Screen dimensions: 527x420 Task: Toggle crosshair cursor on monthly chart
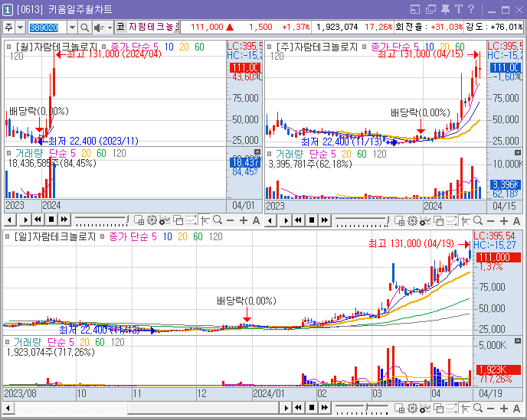[x=205, y=220]
